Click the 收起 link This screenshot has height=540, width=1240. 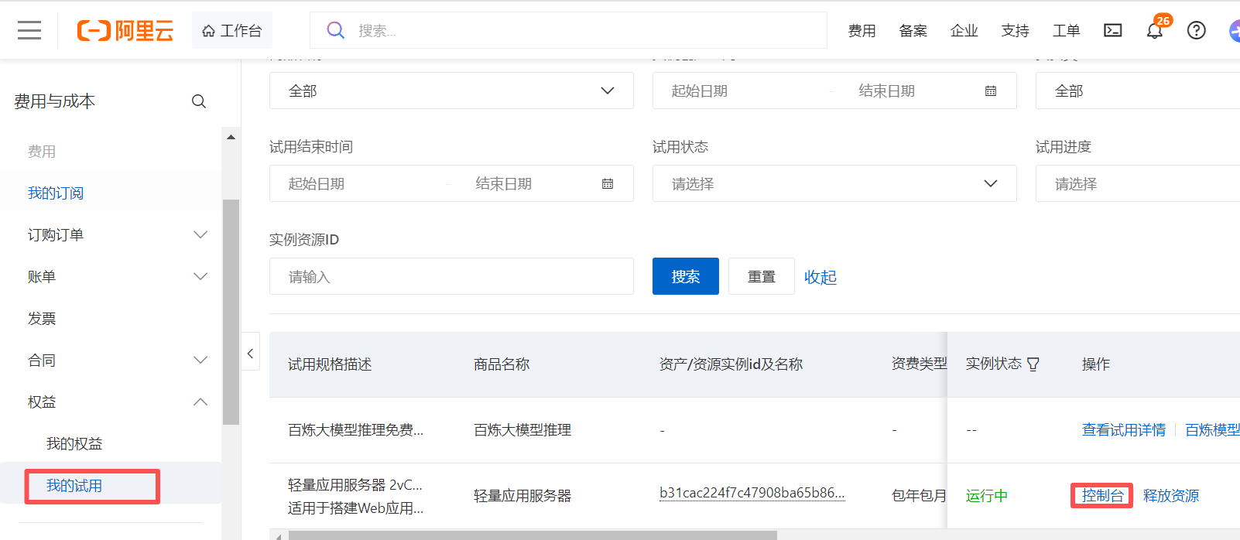(820, 277)
